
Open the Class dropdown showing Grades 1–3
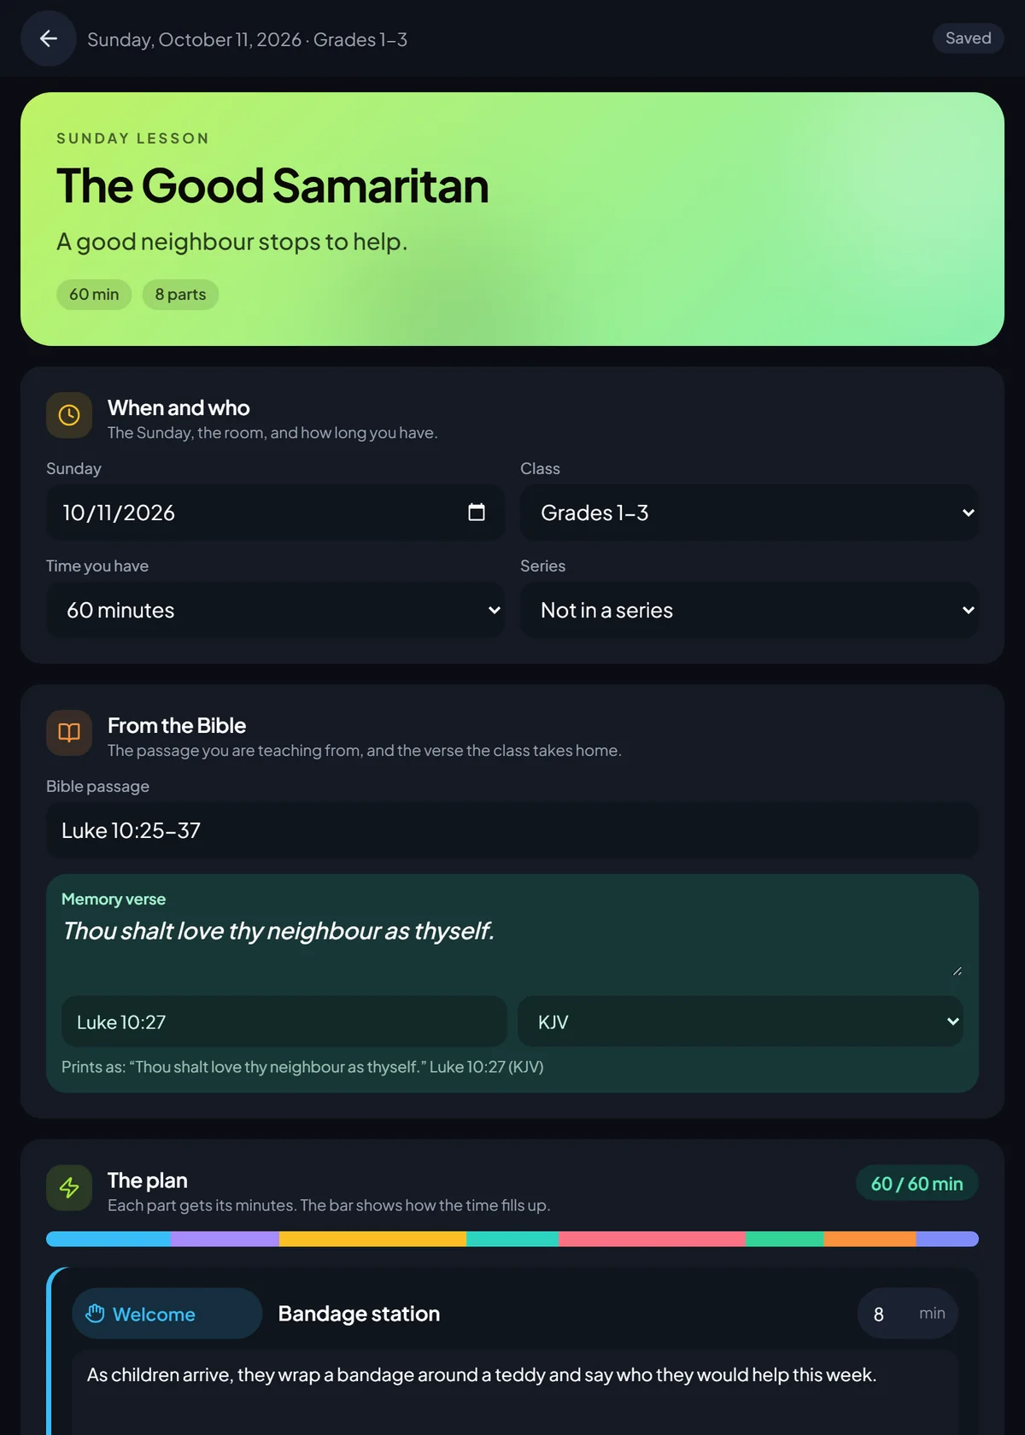(749, 512)
